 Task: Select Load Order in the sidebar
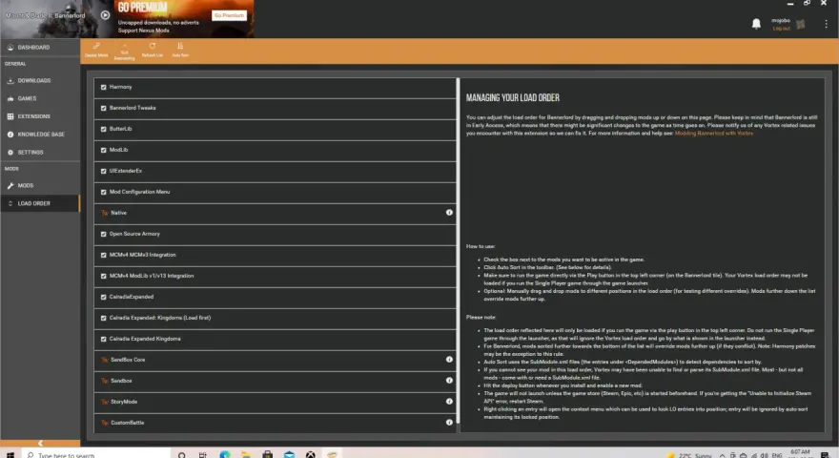coord(40,203)
